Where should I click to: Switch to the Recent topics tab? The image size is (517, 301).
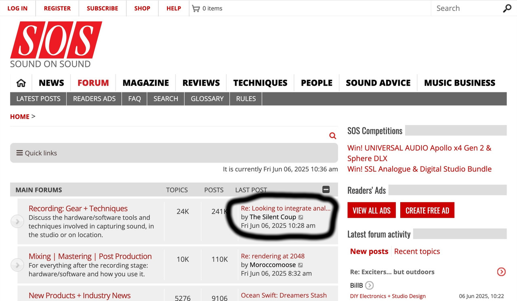(417, 251)
